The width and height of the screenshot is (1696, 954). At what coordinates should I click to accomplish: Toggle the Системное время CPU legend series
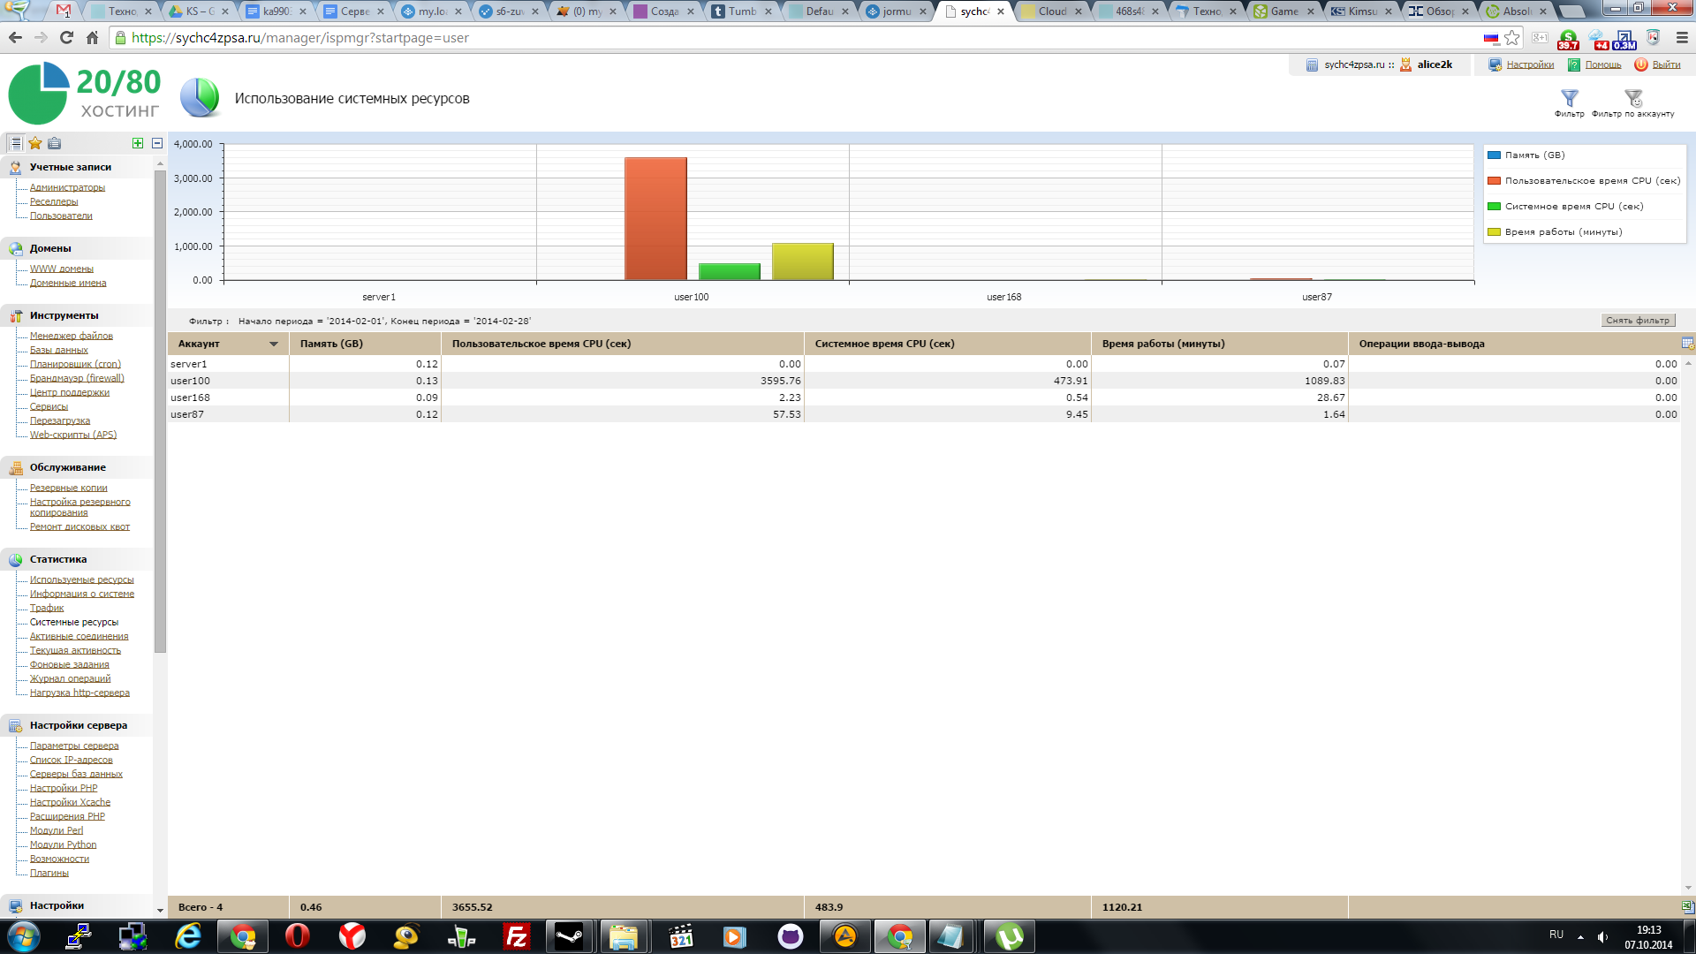[x=1573, y=207]
